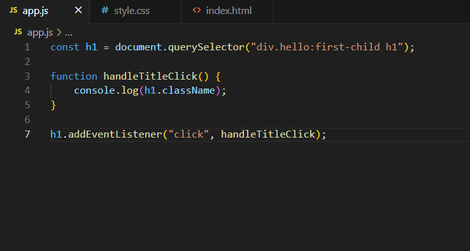Switch to the app.js tab
Viewport: 470px width, 251px height.
tap(45, 11)
